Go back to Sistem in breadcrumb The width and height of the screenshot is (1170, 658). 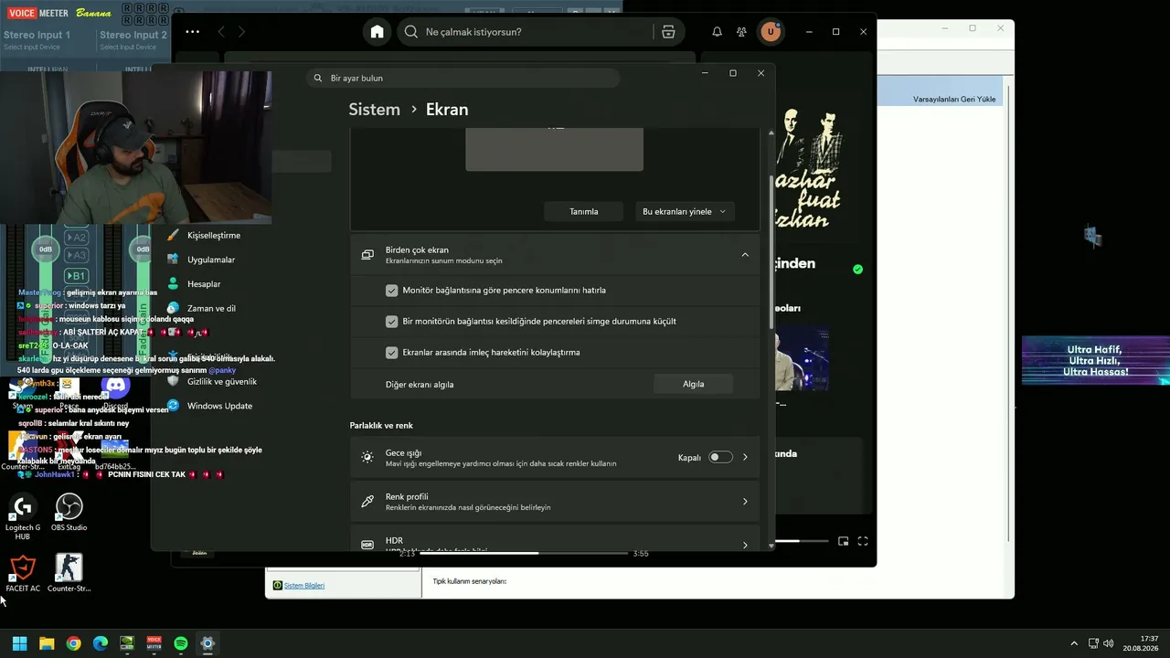[x=374, y=109]
